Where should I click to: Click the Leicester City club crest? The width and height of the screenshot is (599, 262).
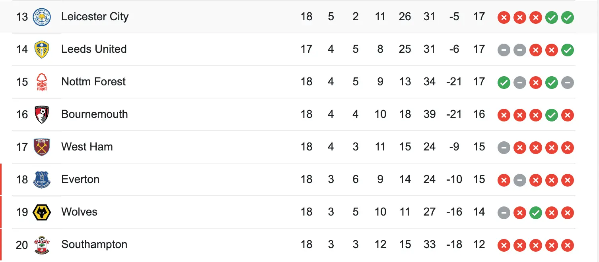[x=42, y=17]
